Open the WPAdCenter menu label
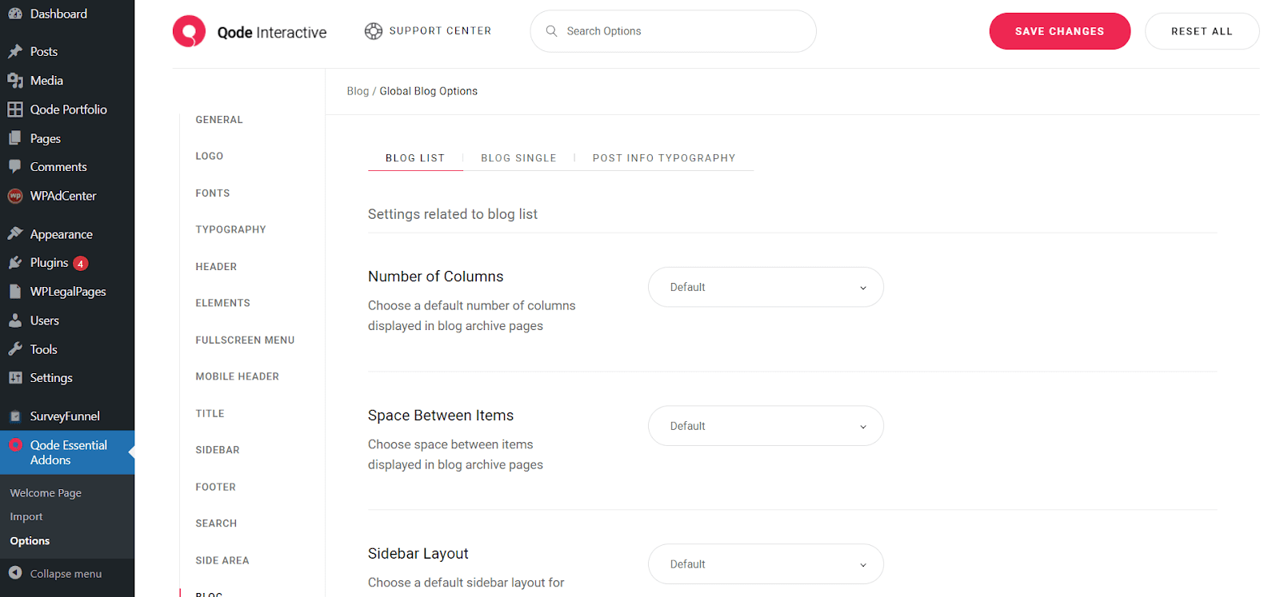1280x597 pixels. pyautogui.click(x=63, y=196)
